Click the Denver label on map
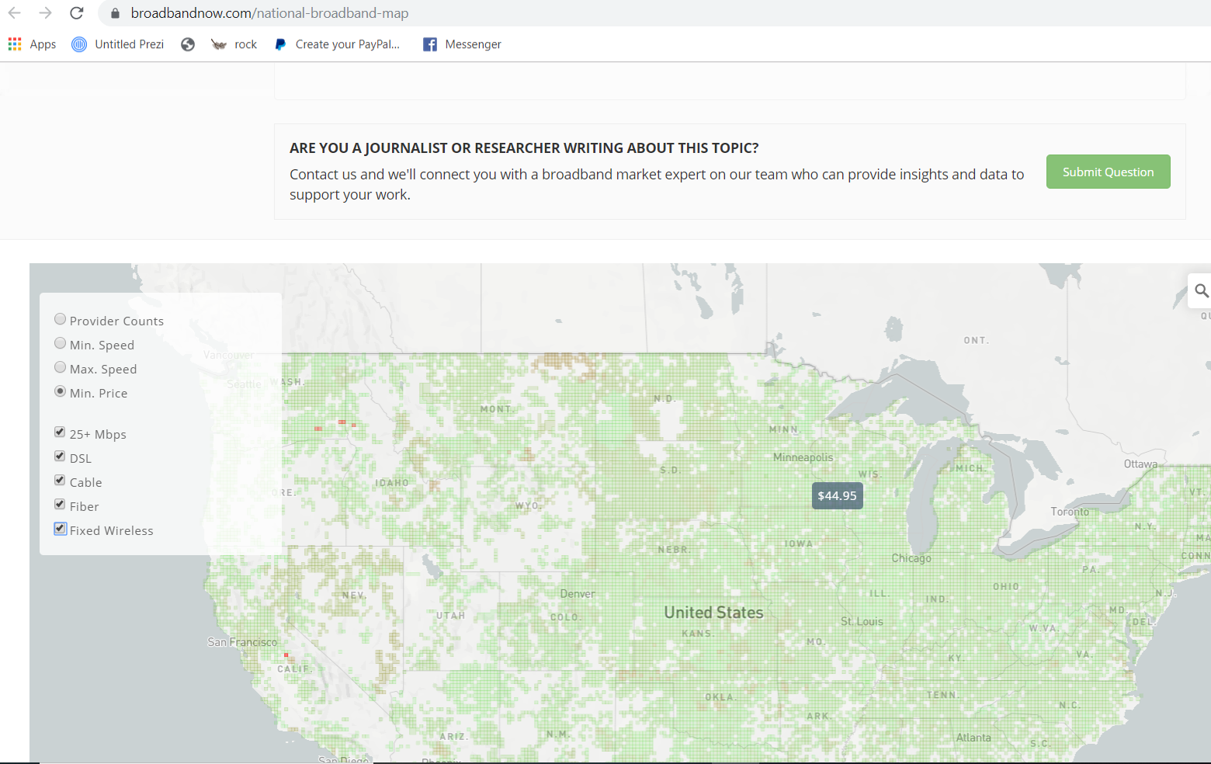The width and height of the screenshot is (1211, 764). [x=578, y=594]
